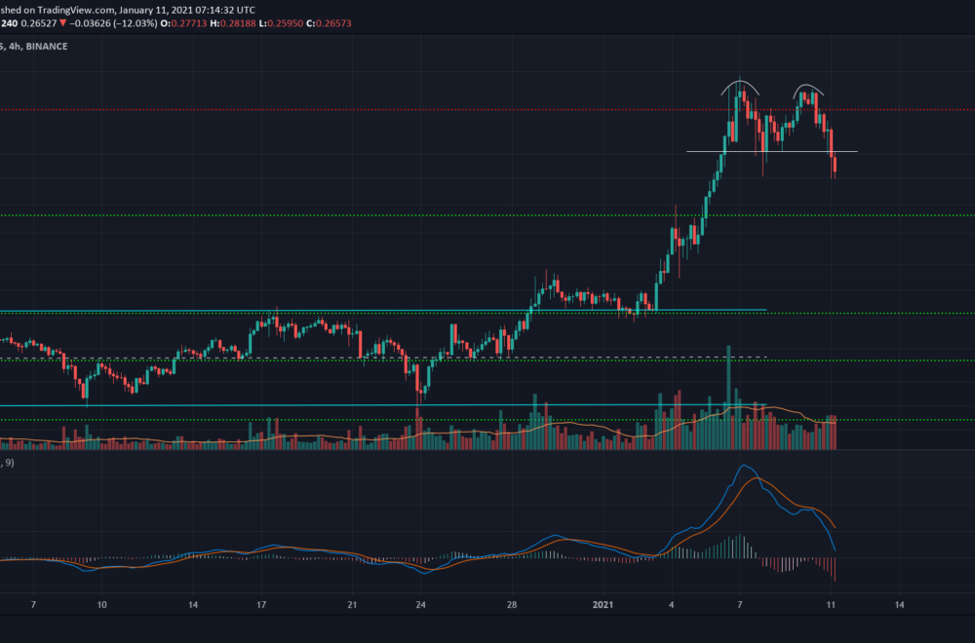Select the 240 interval value in header
Image resolution: width=975 pixels, height=643 pixels.
tap(10, 23)
